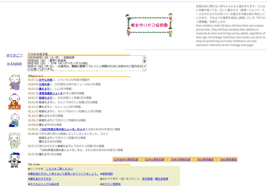This screenshot has height=186, width=268.
Task: Open the おやじの会 link
Action: [x=46, y=80]
